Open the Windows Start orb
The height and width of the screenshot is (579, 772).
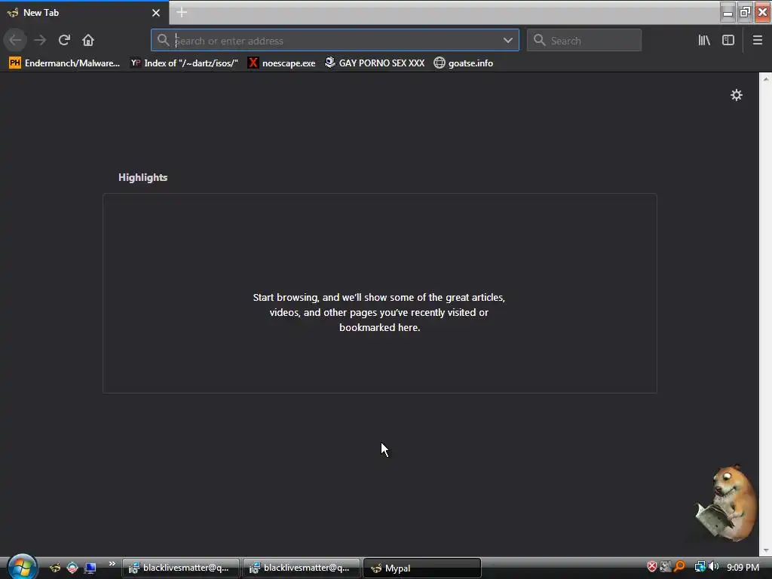(22, 567)
